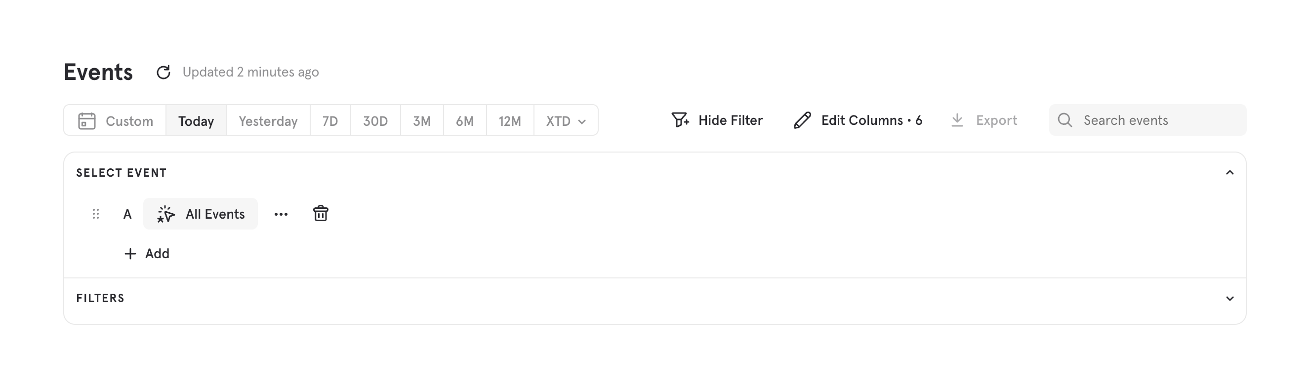Delete event A with the trash icon
1310x388 pixels.
[x=321, y=214]
